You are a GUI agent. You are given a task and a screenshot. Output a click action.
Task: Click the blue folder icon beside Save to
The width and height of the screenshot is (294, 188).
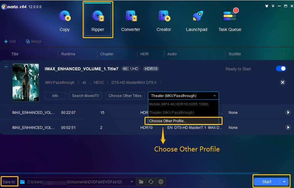point(22,182)
